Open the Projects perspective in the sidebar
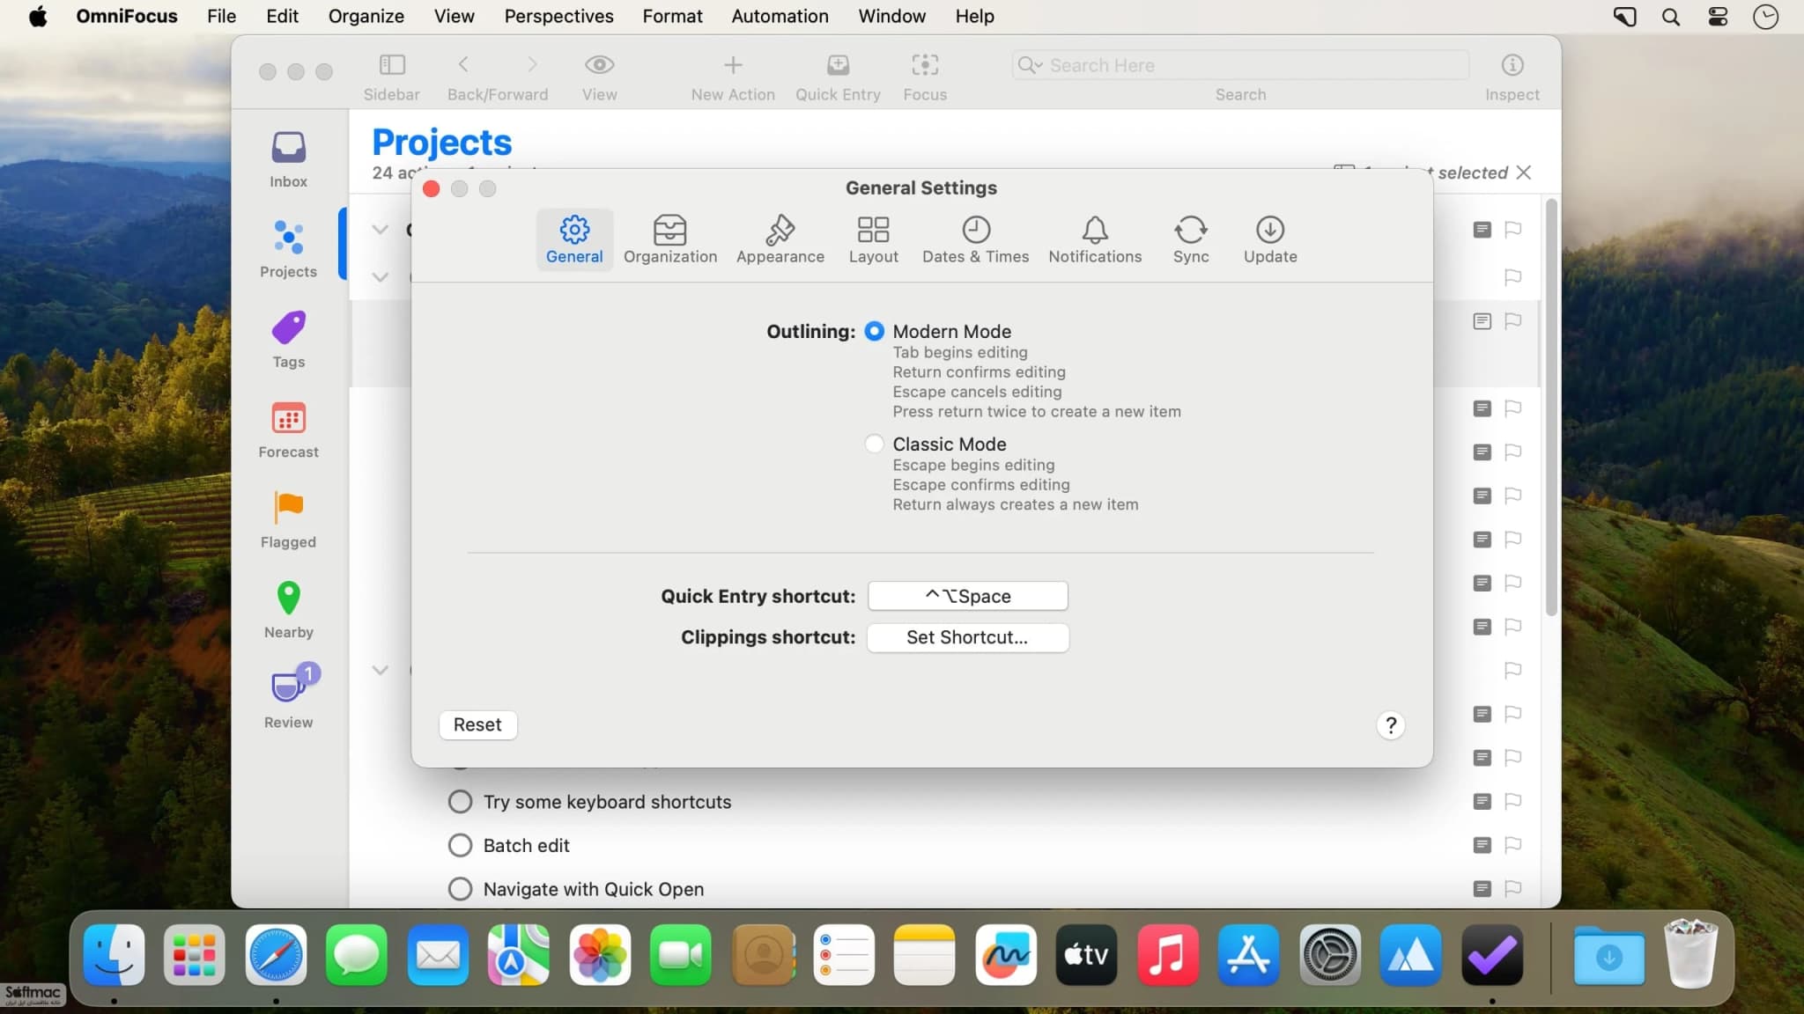 [288, 248]
